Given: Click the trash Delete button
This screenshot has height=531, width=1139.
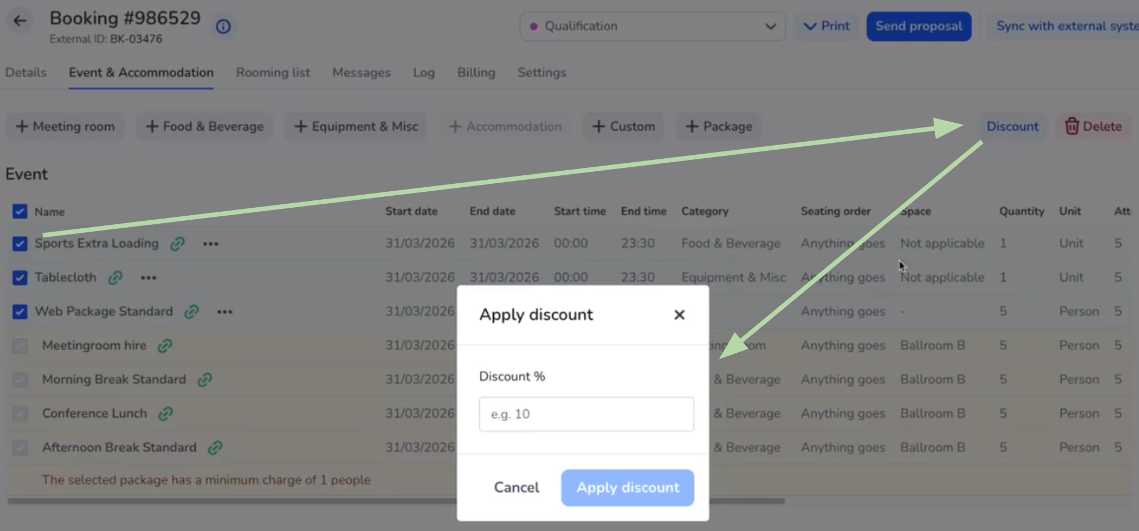Looking at the screenshot, I should point(1093,126).
